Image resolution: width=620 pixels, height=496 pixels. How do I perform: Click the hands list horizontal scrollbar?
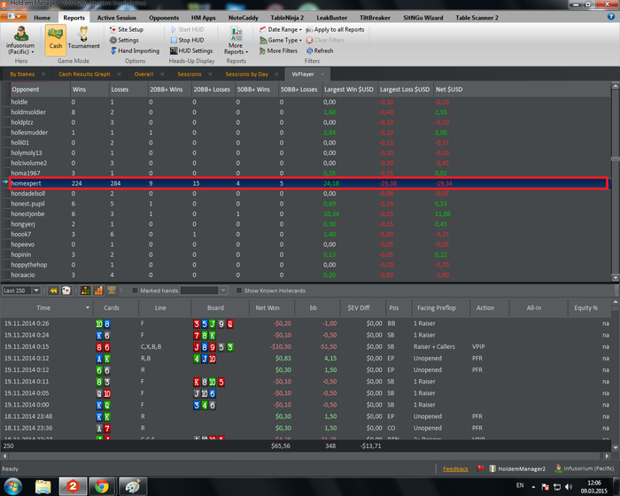(306, 456)
